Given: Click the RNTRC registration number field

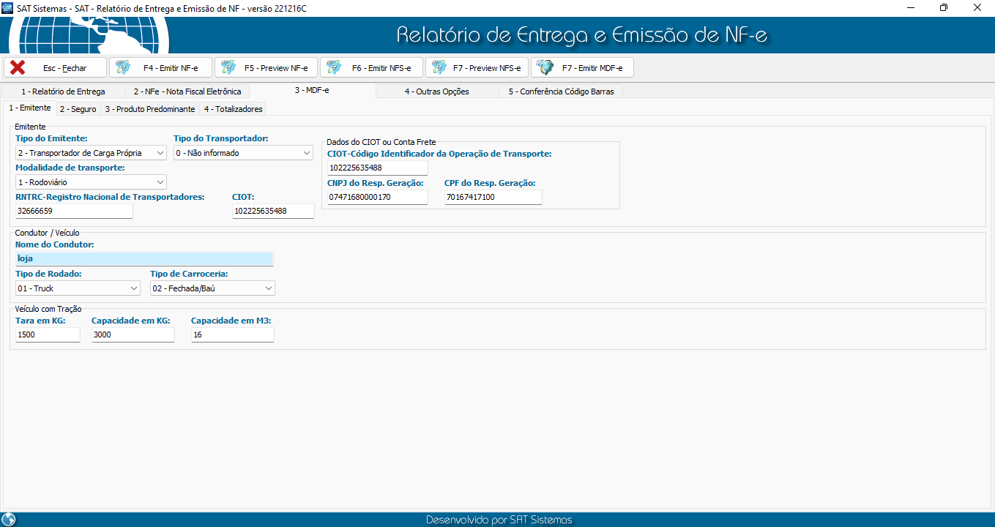Looking at the screenshot, I should (74, 211).
